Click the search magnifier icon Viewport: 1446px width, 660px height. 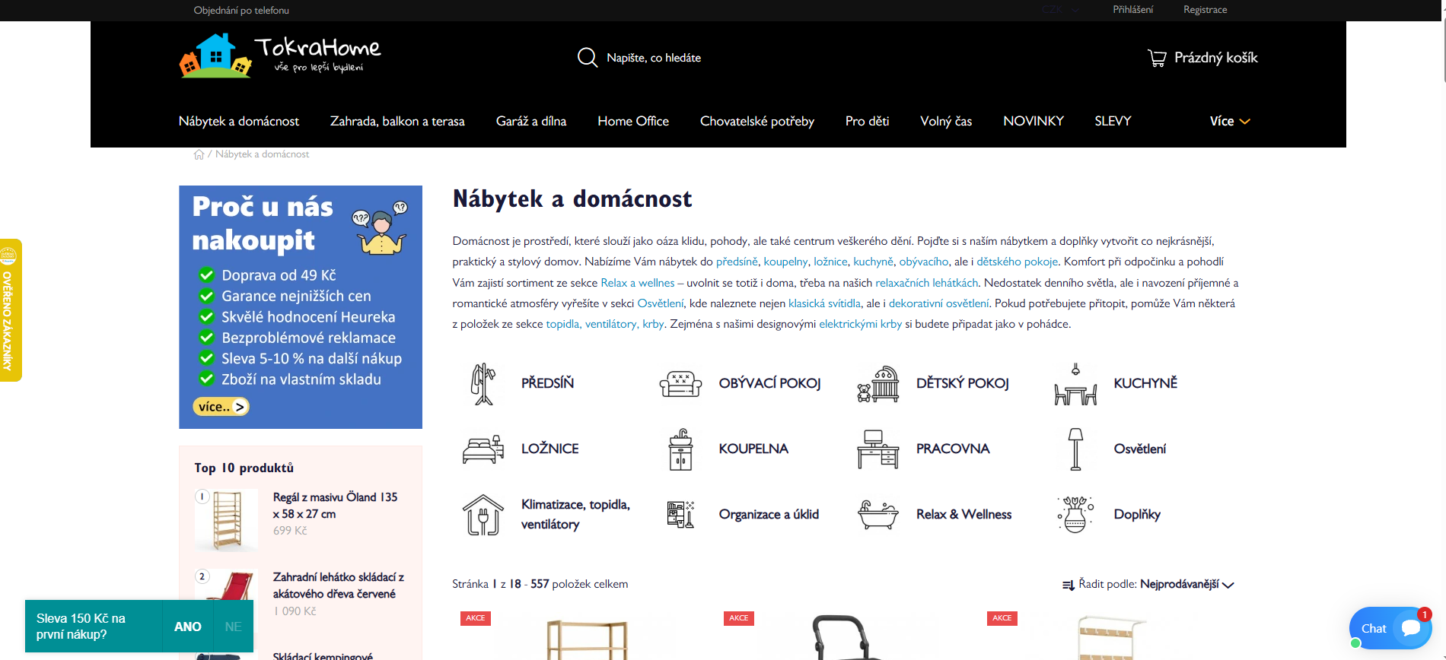[588, 58]
